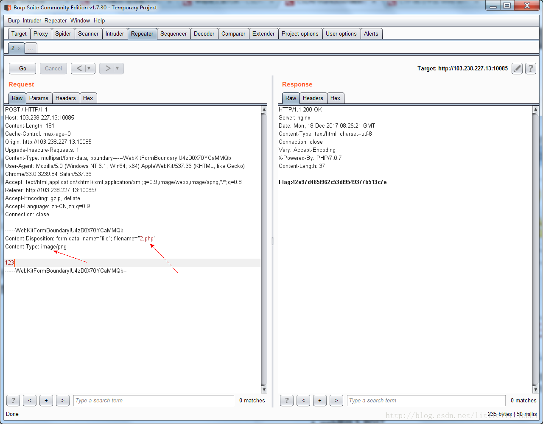Go forward in request history

107,68
